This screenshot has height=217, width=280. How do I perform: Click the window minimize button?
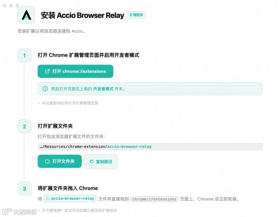click(11, 5)
